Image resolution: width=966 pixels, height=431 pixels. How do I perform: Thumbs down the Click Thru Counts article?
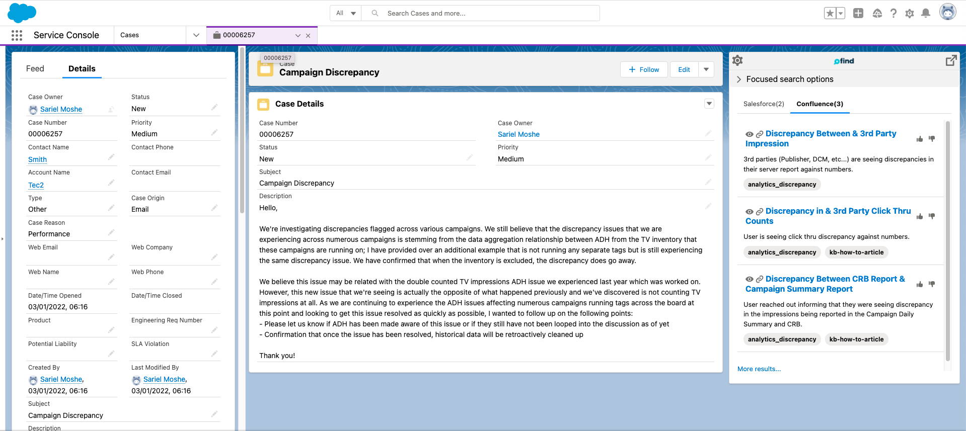(932, 216)
